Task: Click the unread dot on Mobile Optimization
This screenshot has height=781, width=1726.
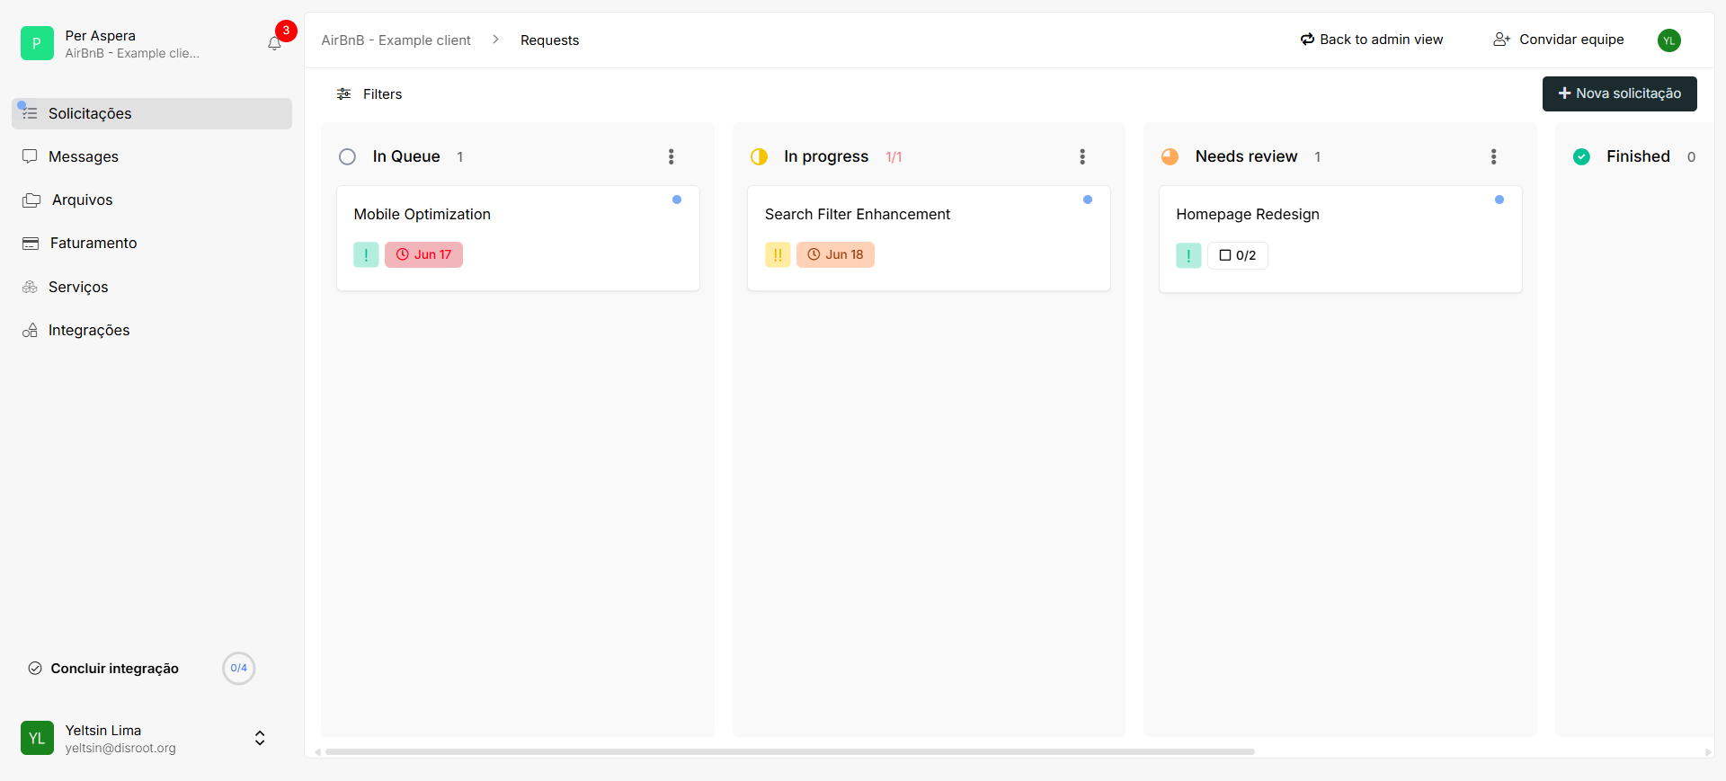Action: tap(677, 200)
